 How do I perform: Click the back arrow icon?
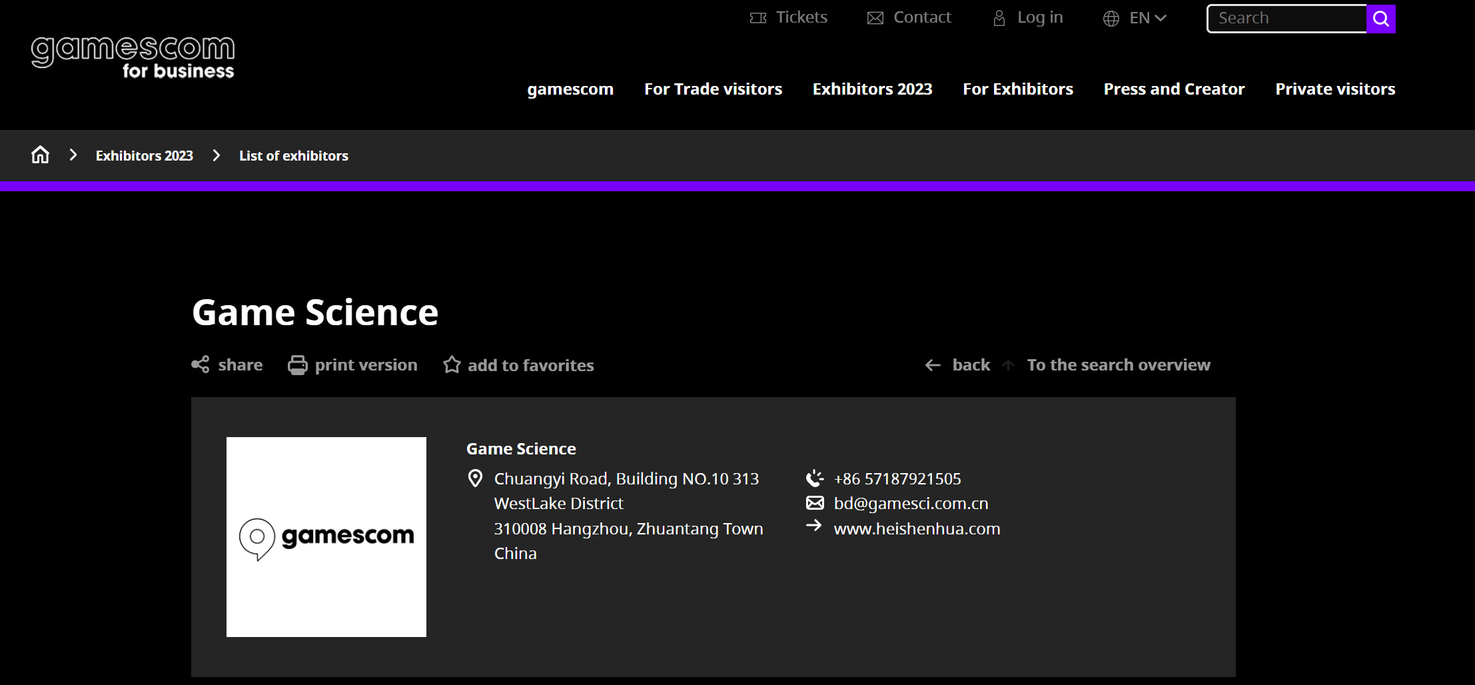(x=933, y=365)
